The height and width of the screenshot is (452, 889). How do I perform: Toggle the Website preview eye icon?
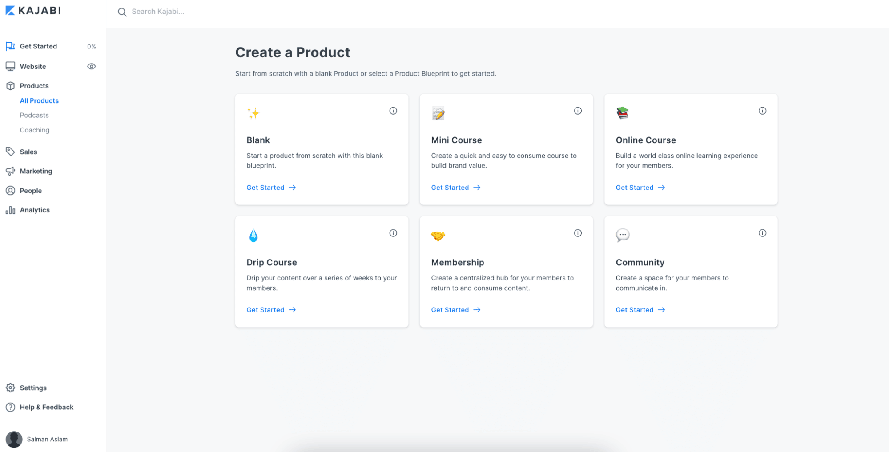[x=92, y=66]
